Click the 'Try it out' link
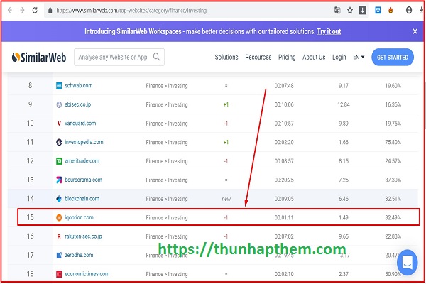 [329, 32]
